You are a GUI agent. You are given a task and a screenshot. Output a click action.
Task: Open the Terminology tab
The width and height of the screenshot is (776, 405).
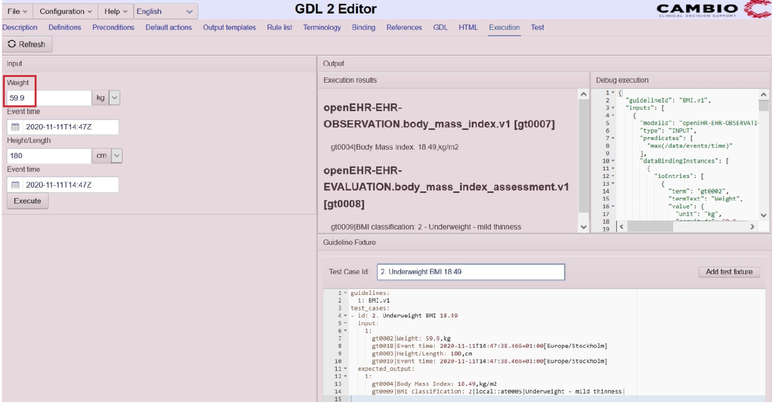click(322, 27)
